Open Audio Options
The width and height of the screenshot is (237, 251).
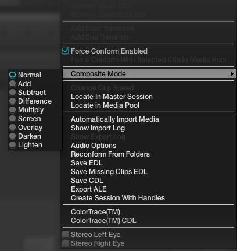click(x=94, y=146)
